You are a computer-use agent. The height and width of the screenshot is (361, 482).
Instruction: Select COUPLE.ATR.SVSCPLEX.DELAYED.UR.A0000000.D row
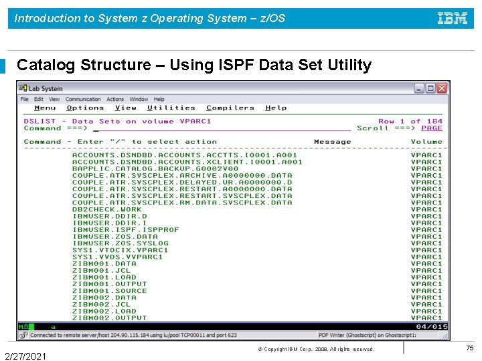(182, 182)
